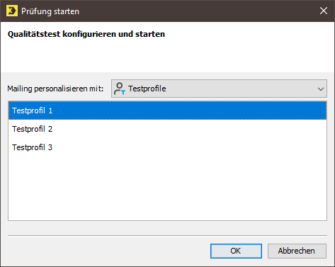Click the 'Mailing personalisieren mit:' label
This screenshot has width=335, height=267.
click(x=55, y=89)
